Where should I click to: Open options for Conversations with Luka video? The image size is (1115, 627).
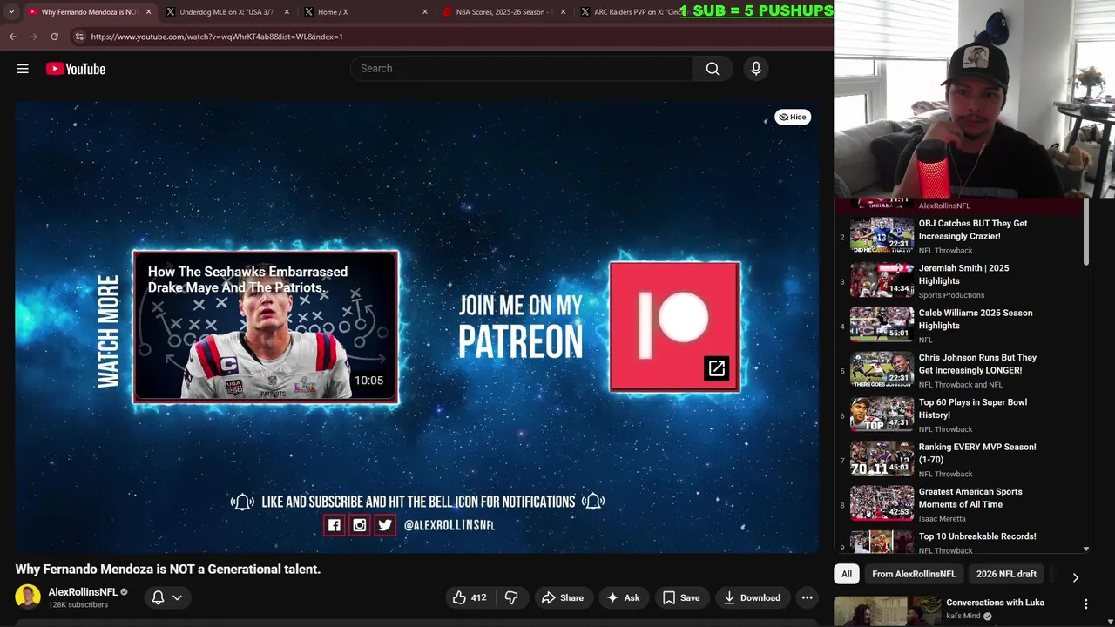(1085, 603)
